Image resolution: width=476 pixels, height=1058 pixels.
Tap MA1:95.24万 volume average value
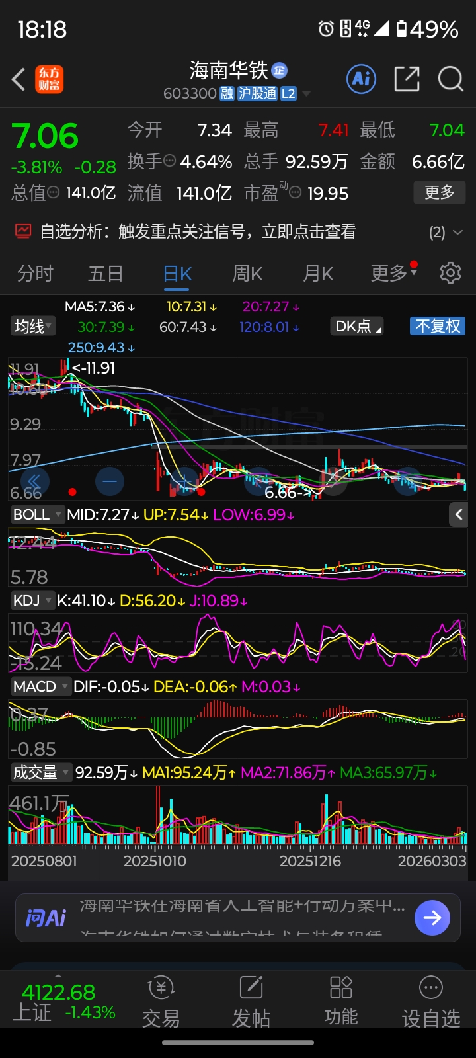pos(190,772)
